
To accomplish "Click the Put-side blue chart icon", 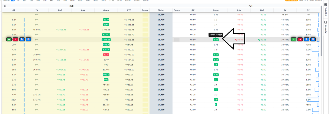I will [x=313, y=39].
